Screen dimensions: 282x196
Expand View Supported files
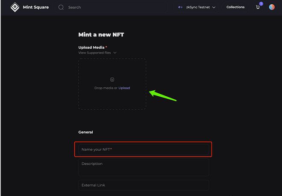click(95, 53)
